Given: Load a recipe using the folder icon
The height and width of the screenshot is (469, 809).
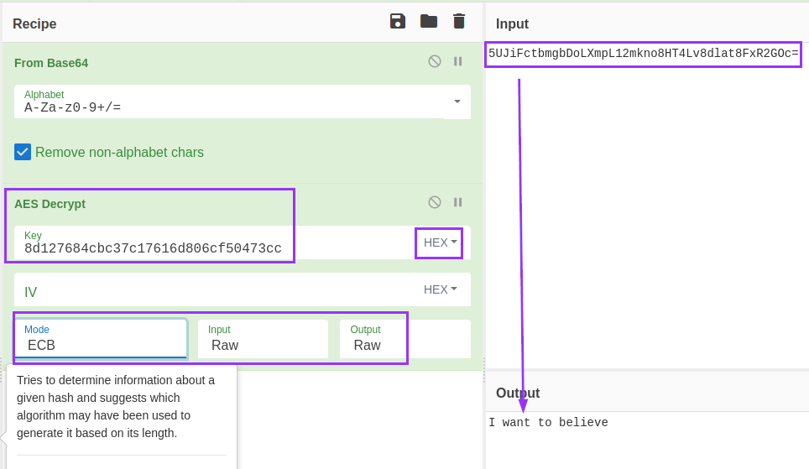Looking at the screenshot, I should [x=429, y=22].
